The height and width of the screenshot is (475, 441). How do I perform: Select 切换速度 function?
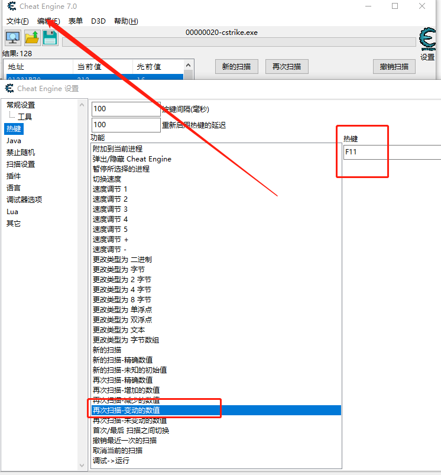pos(107,179)
